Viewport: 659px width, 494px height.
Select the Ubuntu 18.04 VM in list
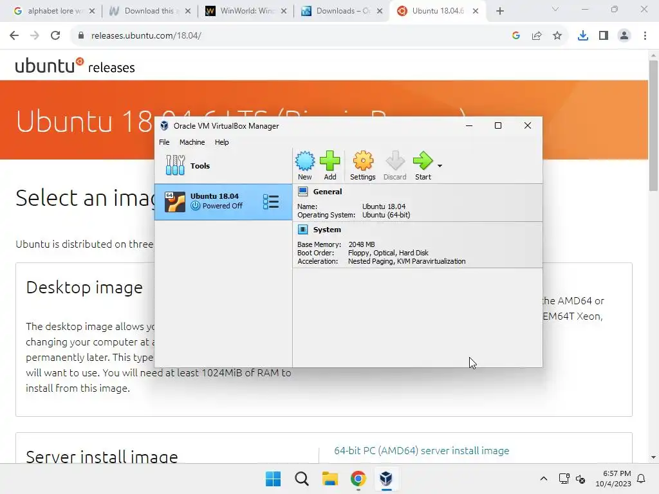(223, 201)
